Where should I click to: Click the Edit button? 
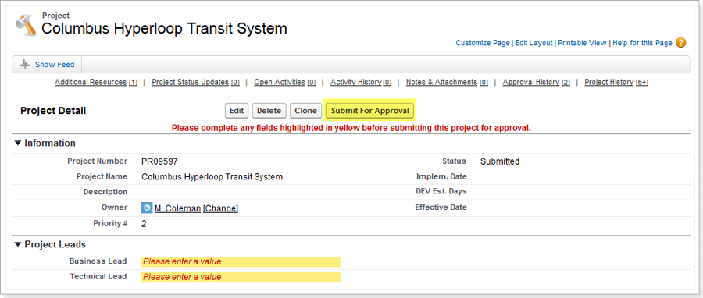236,111
